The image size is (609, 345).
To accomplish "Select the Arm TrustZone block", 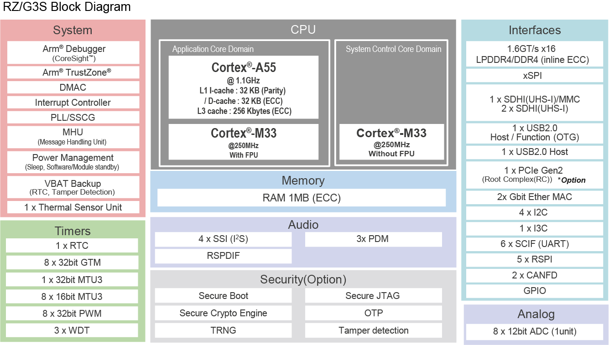I will pos(73,72).
